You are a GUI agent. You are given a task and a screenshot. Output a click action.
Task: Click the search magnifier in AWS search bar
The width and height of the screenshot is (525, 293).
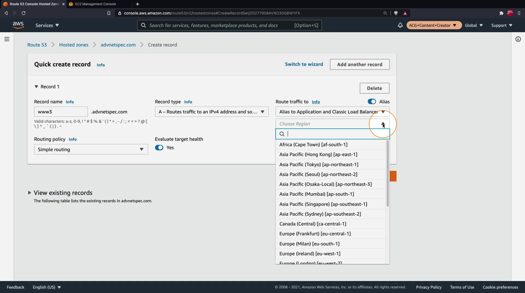143,25
